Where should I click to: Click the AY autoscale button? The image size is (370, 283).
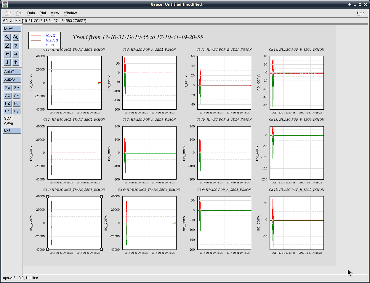(x=17, y=96)
